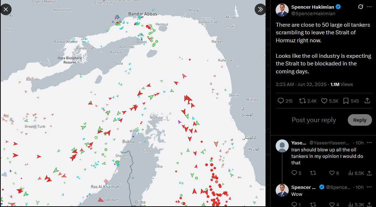Click the pink diamond marker near Ras Al Khaimah

106,181
